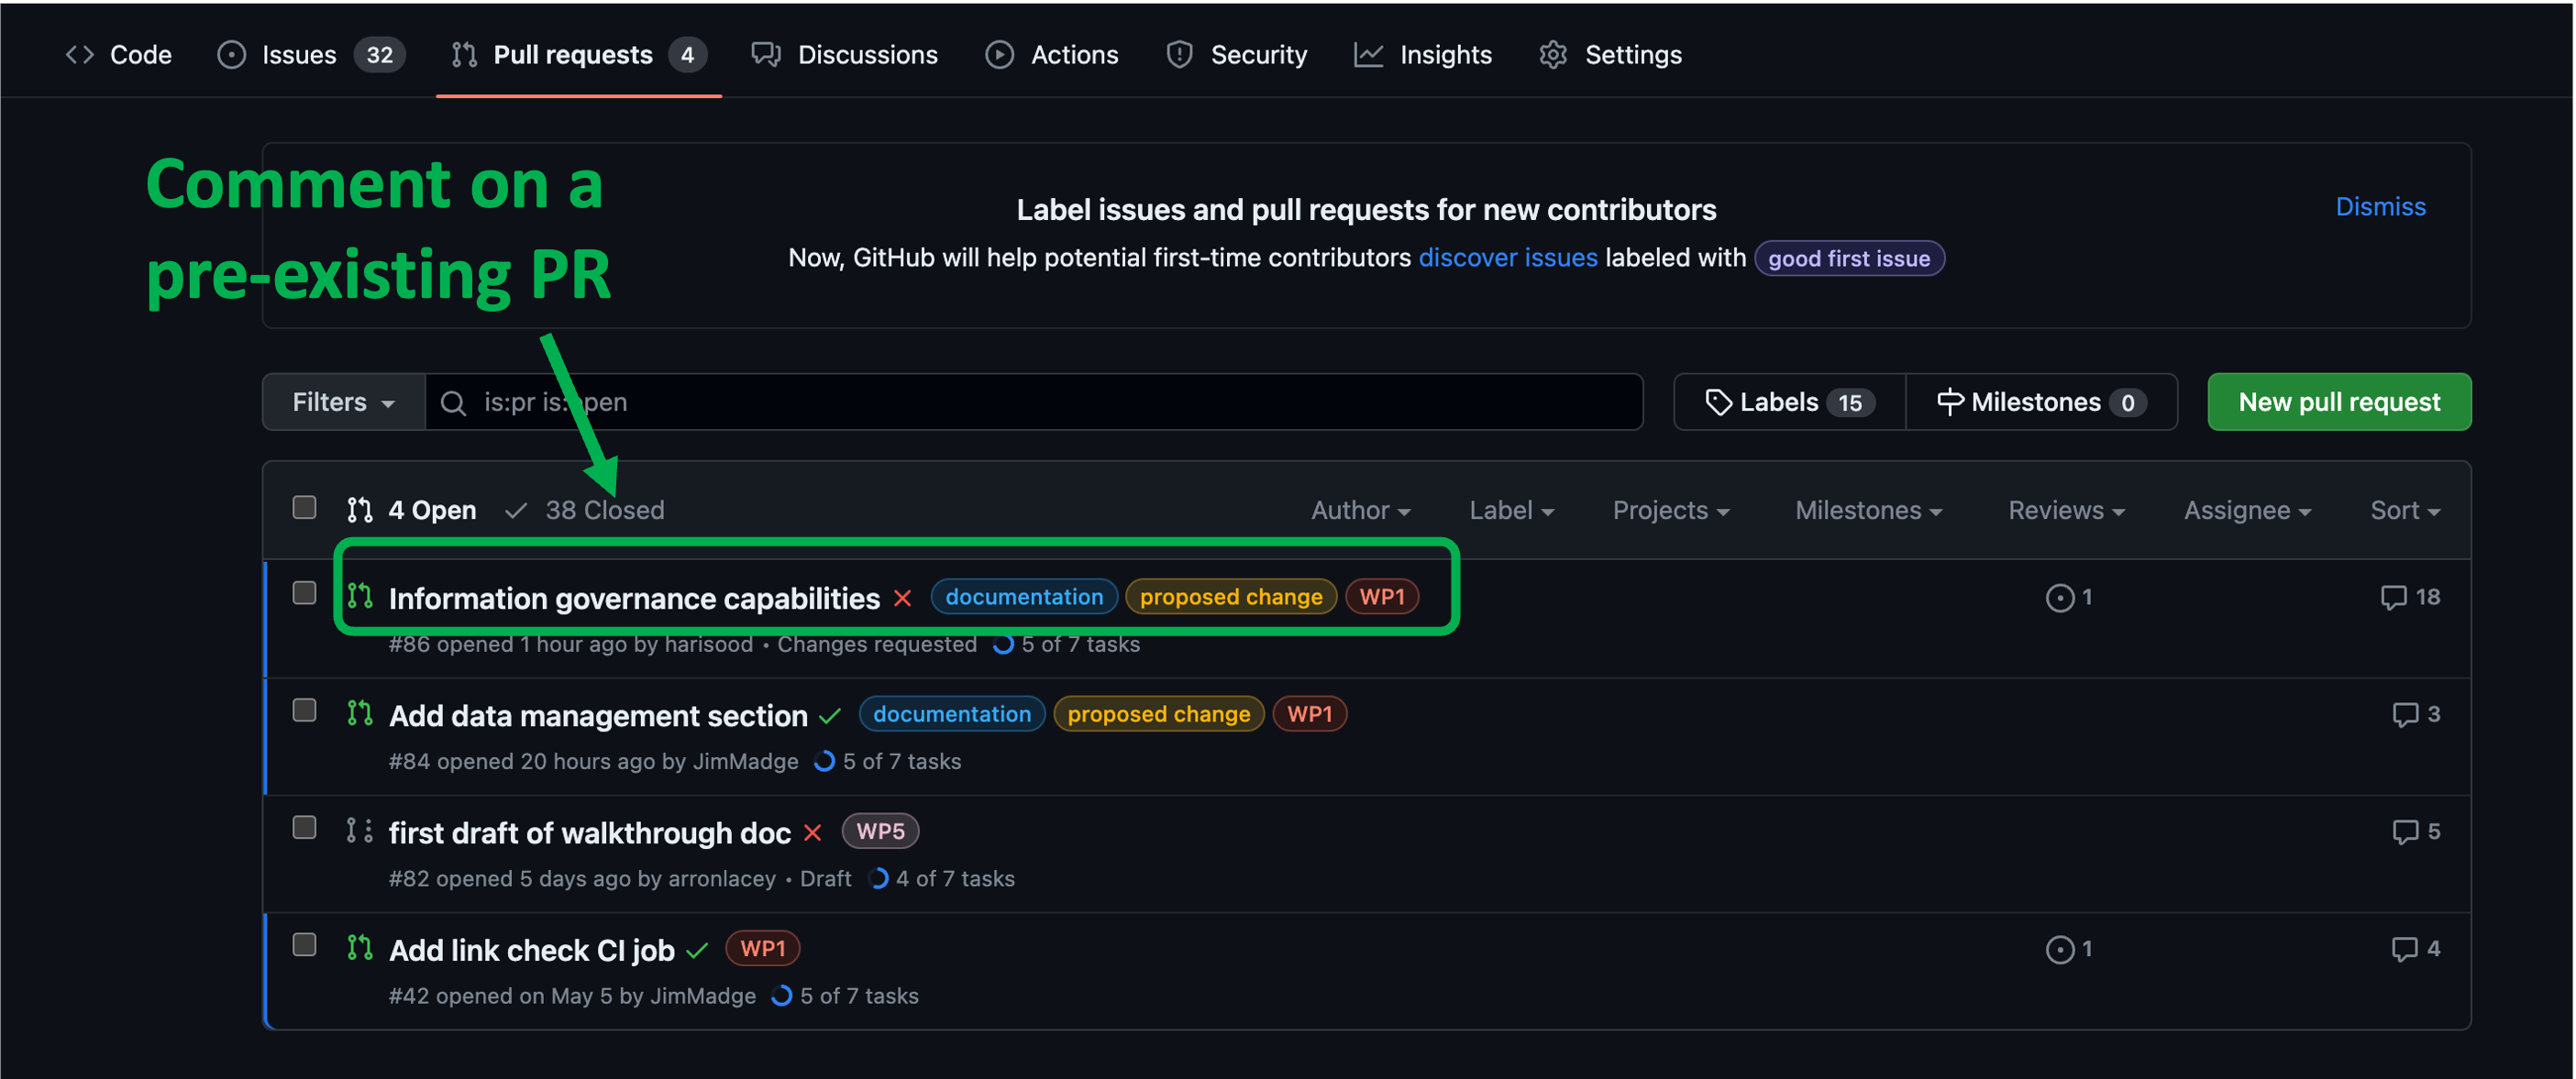Click author name harisood
Image resolution: width=2576 pixels, height=1079 pixels.
pyautogui.click(x=708, y=644)
